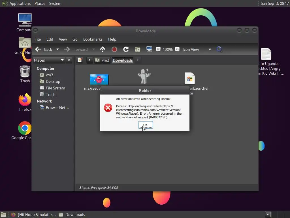Click the Computer heading in sidebar
This screenshot has height=218, width=290.
click(x=46, y=69)
